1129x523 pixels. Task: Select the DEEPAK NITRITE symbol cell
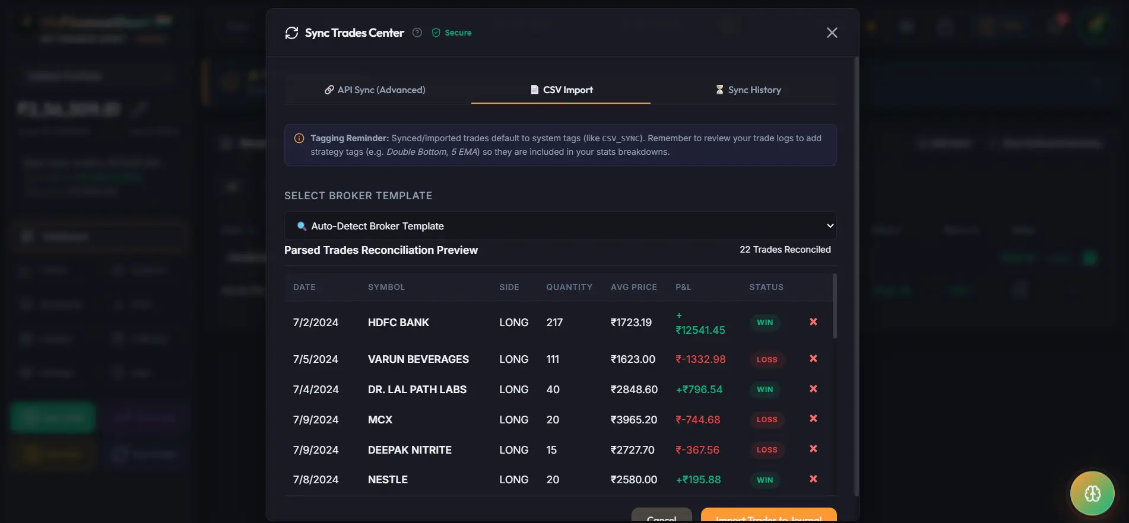pyautogui.click(x=410, y=450)
